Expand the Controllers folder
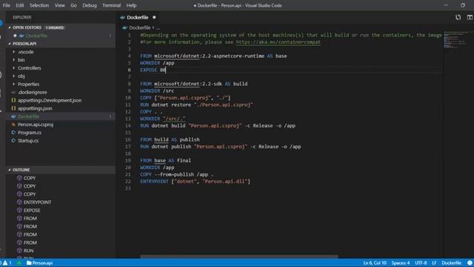The image size is (474, 267). pos(29,67)
